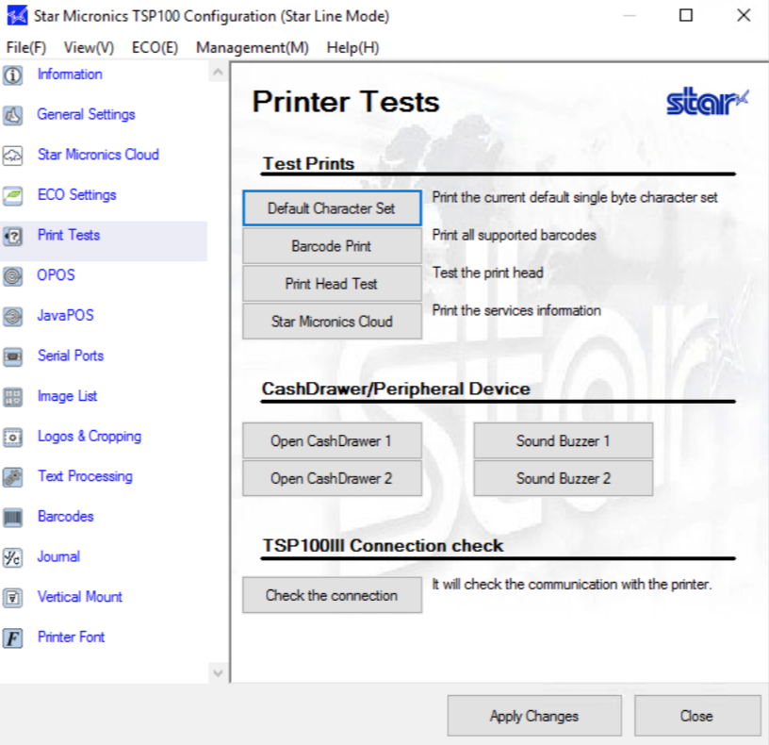Click the ECO Settings leaf icon

13,196
